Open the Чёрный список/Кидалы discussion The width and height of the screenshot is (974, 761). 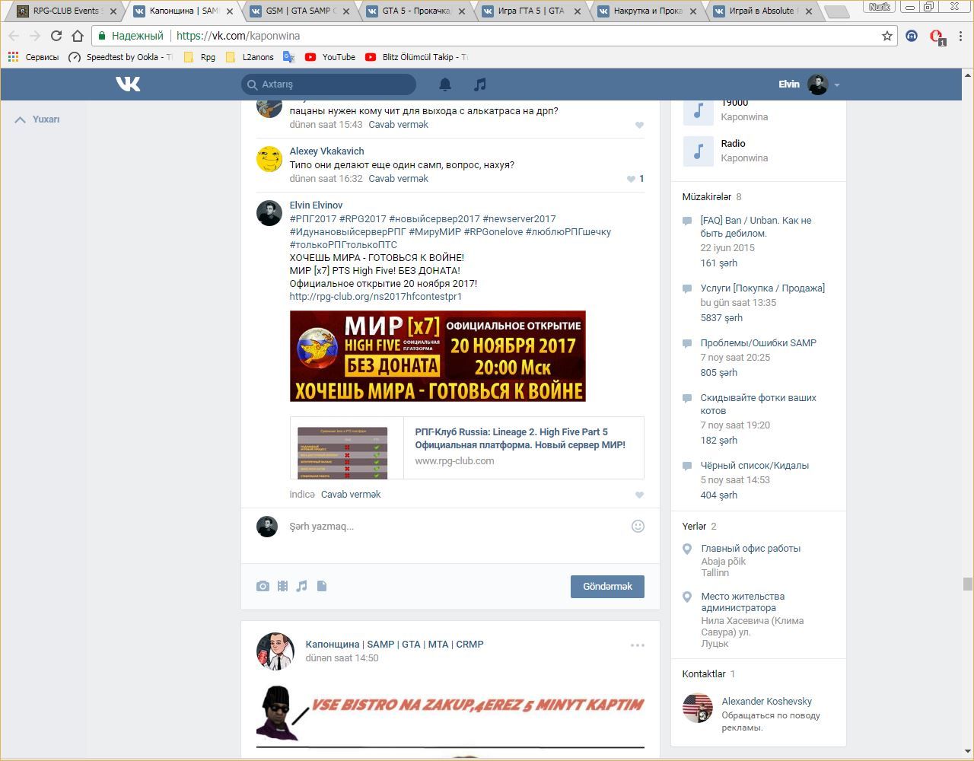pos(755,466)
